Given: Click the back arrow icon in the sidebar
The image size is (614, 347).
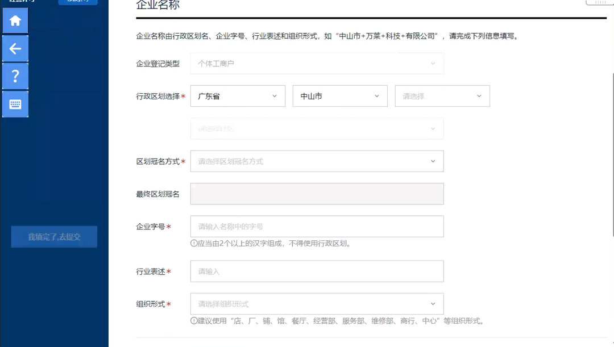Looking at the screenshot, I should 15,48.
